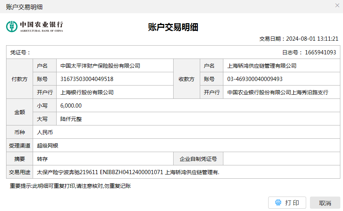The height and width of the screenshot is (211, 343).
Task: Select payer account number 31673503004049518
Action: (87, 79)
